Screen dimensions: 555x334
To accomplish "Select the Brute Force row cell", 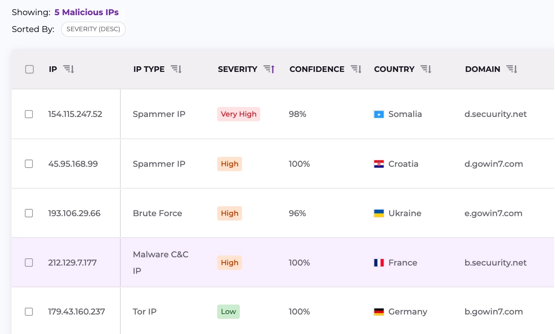I will pos(157,214).
